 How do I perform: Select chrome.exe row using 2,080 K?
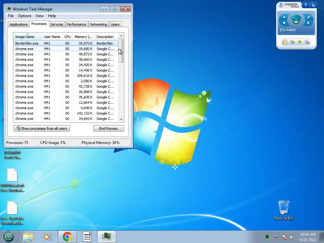coord(66,81)
